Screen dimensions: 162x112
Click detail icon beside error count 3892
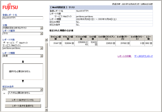(151, 43)
